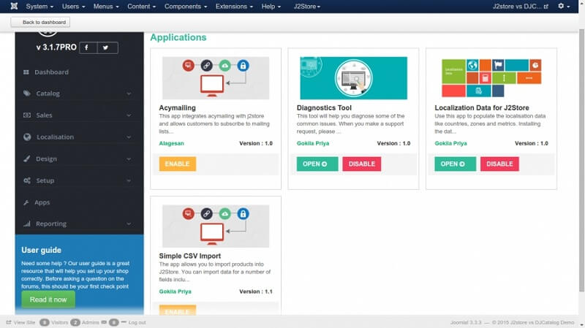Viewport: 585px width, 328px height.
Task: Open the Help menu
Action: pyautogui.click(x=271, y=7)
